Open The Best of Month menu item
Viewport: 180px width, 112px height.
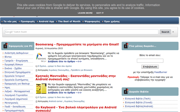coord(69,22)
